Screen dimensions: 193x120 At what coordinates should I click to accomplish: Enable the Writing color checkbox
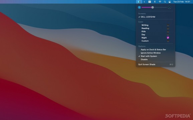(168, 25)
